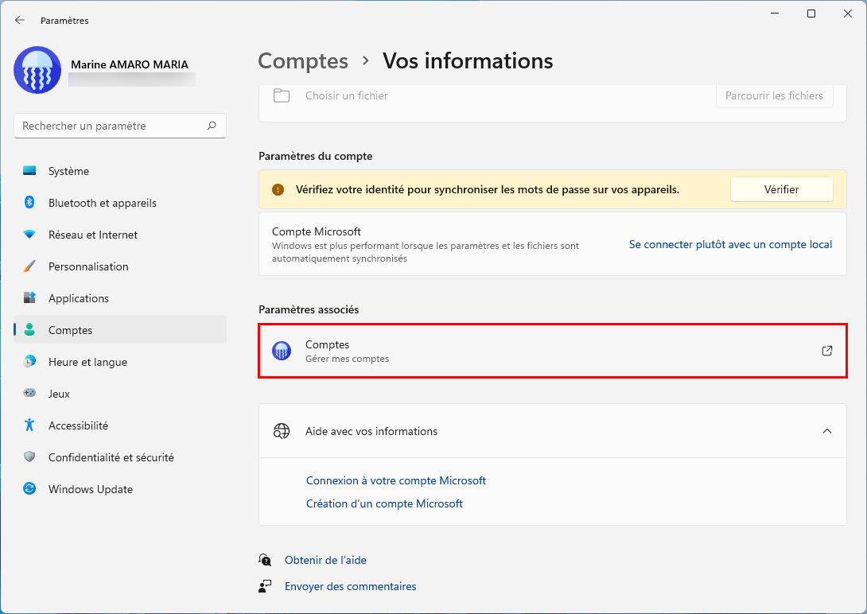This screenshot has width=867, height=614.
Task: Open Création d'un compte Microsoft link
Action: pyautogui.click(x=384, y=503)
